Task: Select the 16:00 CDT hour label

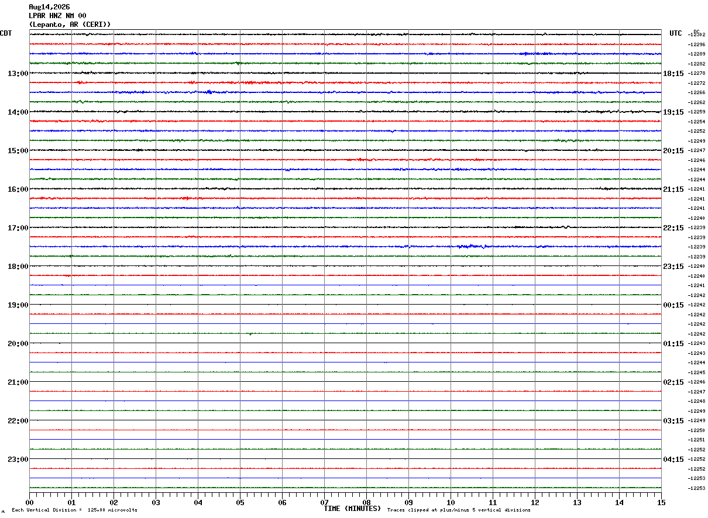Action: [18, 189]
